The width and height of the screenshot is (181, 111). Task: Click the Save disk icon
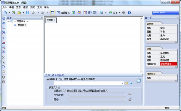(27, 13)
